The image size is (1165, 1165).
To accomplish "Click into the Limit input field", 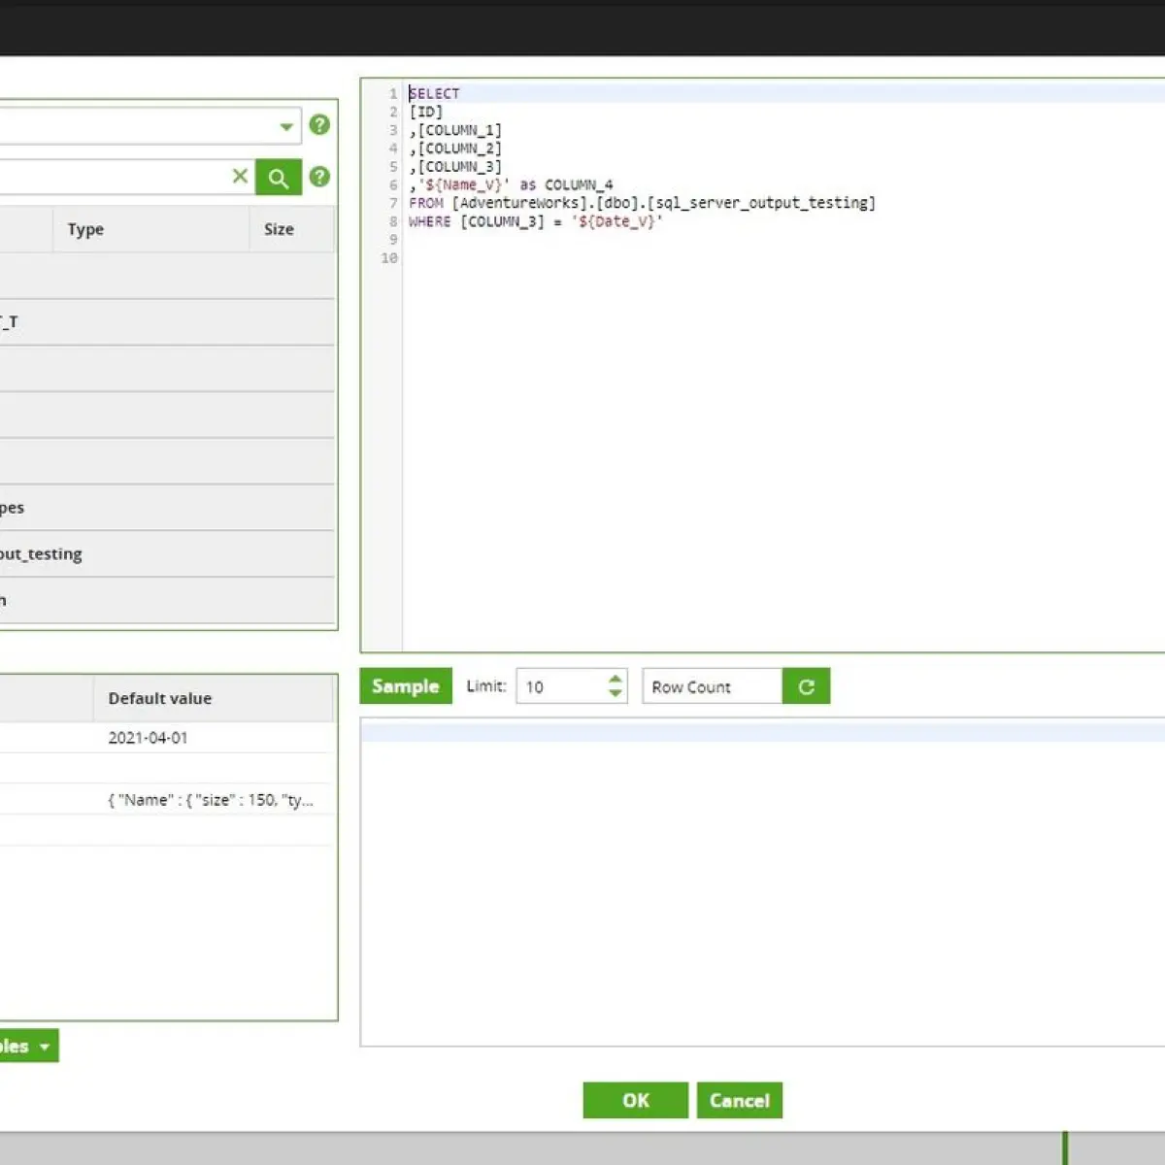I will pyautogui.click(x=563, y=686).
